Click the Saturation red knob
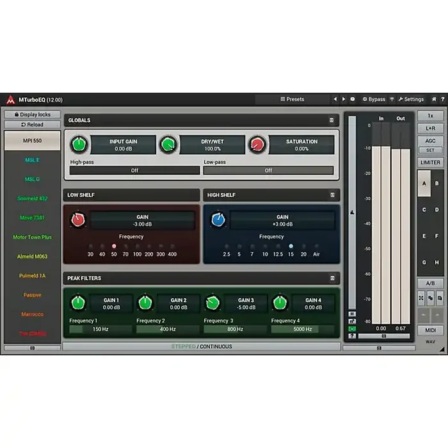This screenshot has width=448, height=448. [x=257, y=145]
